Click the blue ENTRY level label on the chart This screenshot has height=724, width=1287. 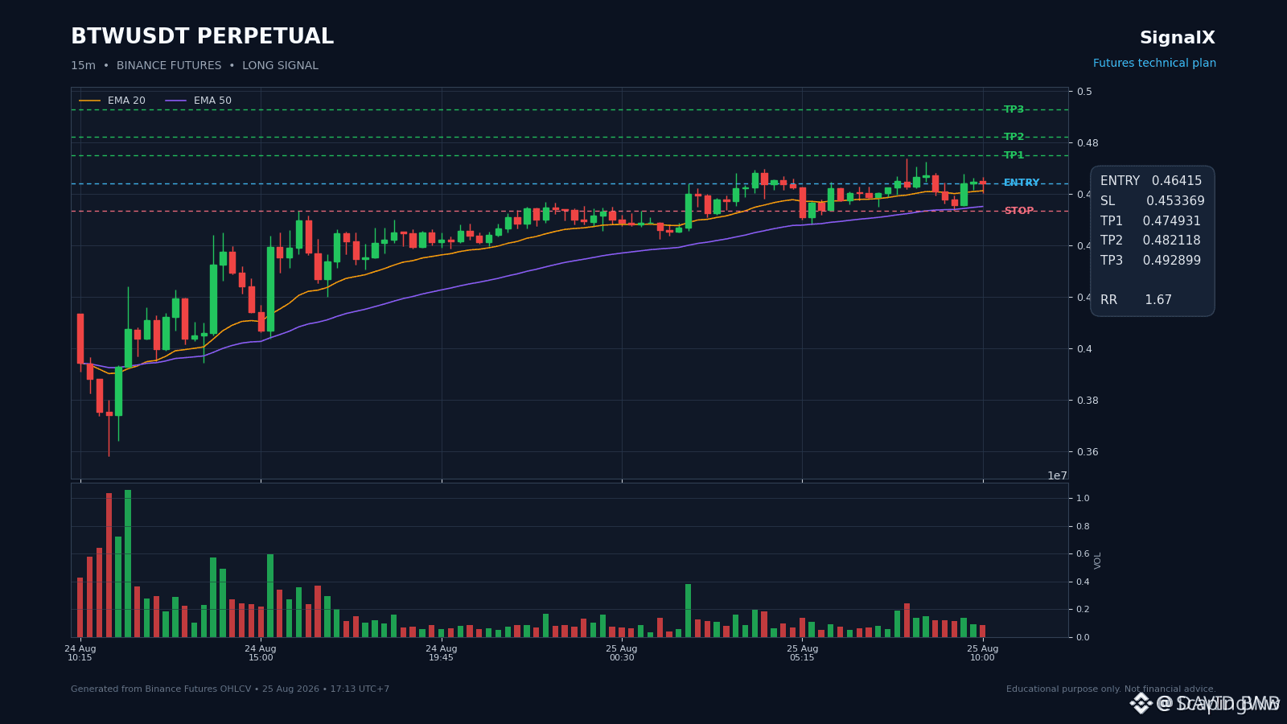[x=1022, y=183]
